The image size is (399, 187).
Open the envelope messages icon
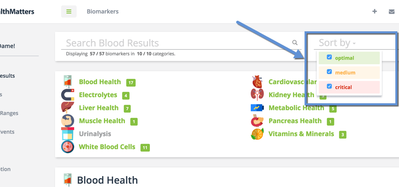pos(392,11)
